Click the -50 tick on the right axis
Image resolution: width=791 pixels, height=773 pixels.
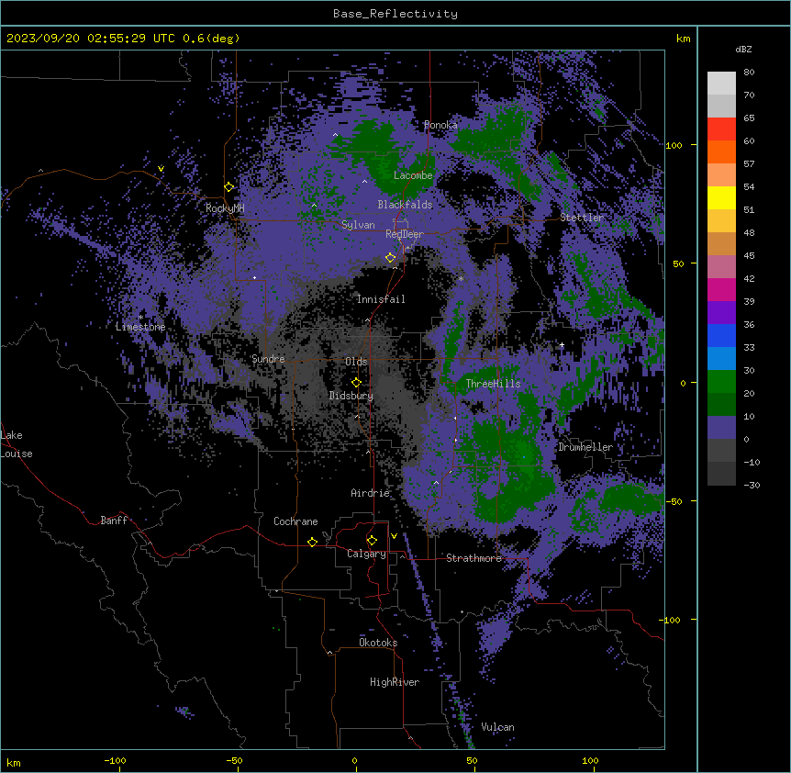[x=674, y=501]
